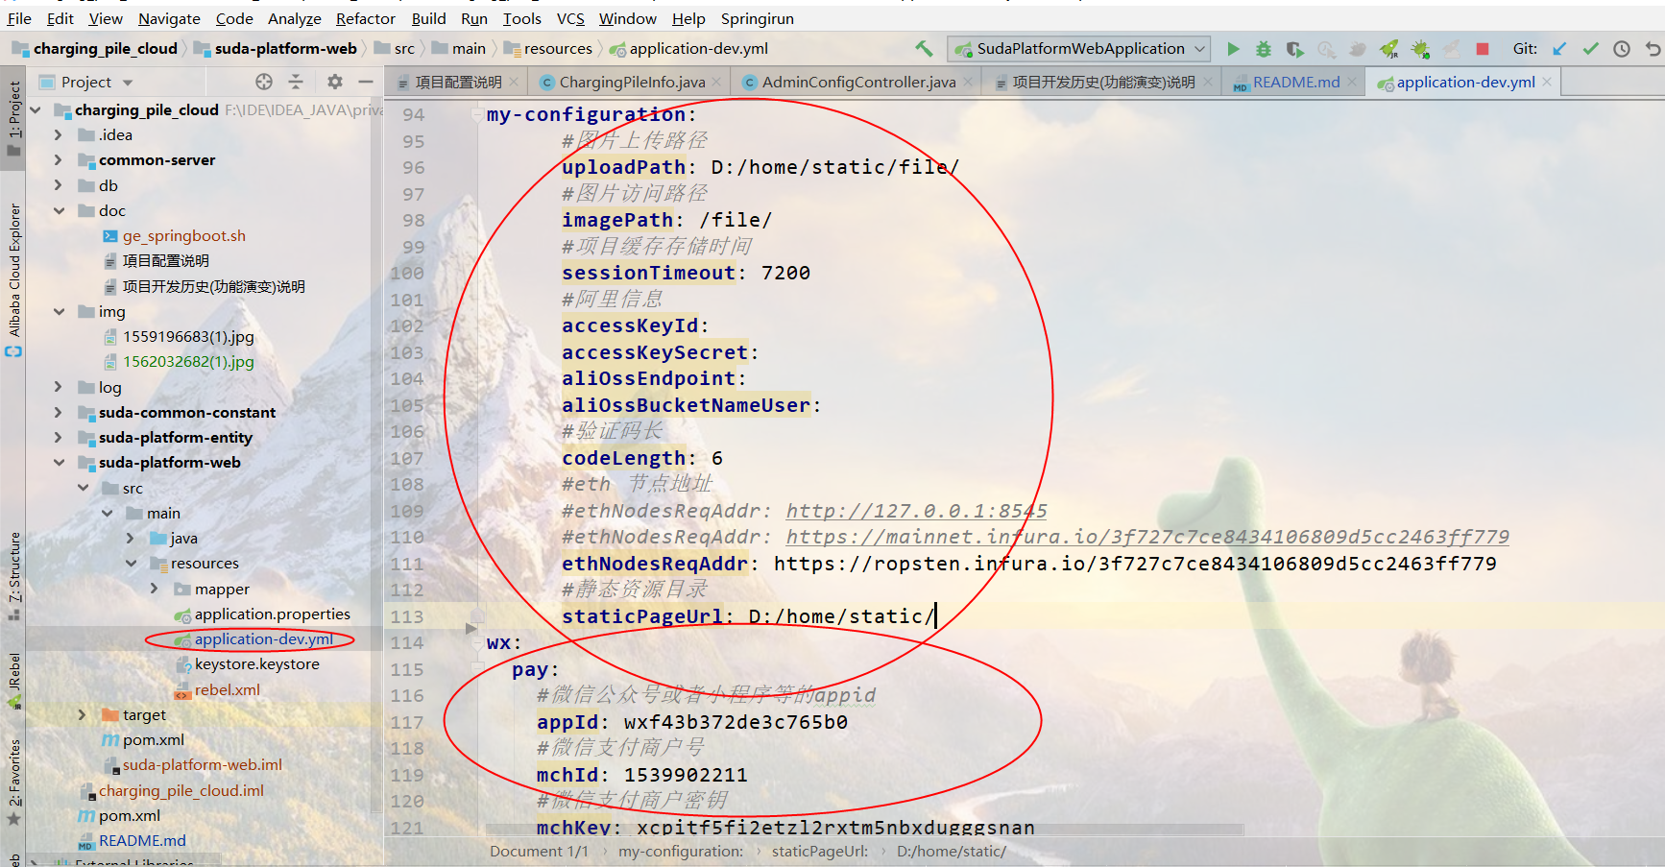Stop the running application red square

(1483, 48)
